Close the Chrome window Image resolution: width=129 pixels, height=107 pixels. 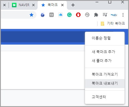click(123, 2)
